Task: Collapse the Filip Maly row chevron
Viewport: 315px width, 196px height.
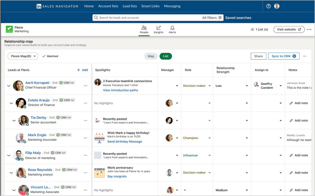Action: [x=8, y=156]
